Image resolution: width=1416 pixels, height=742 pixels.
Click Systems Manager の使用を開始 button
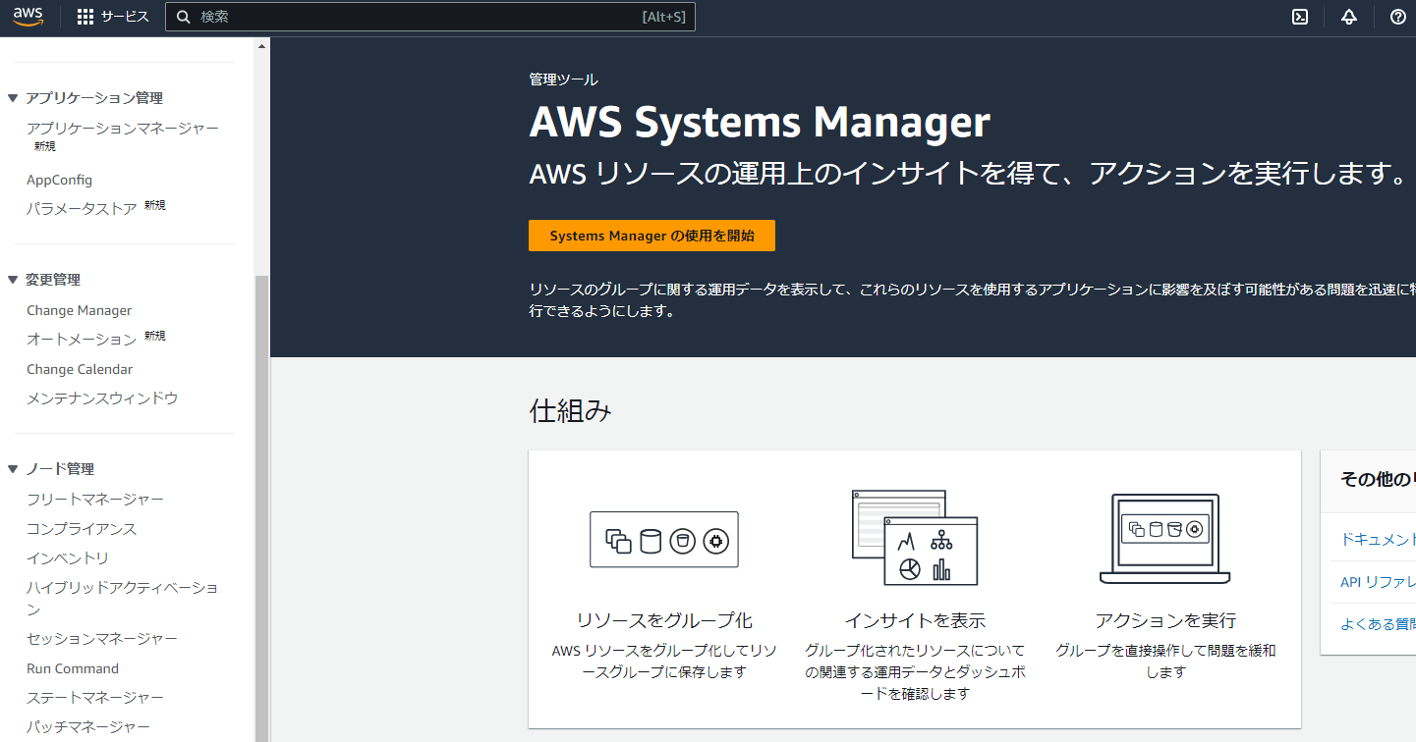pyautogui.click(x=651, y=236)
